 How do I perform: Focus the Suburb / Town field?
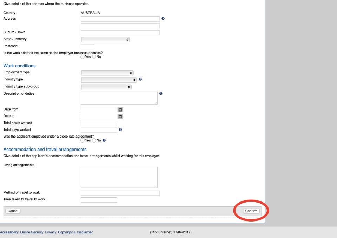pyautogui.click(x=120, y=33)
